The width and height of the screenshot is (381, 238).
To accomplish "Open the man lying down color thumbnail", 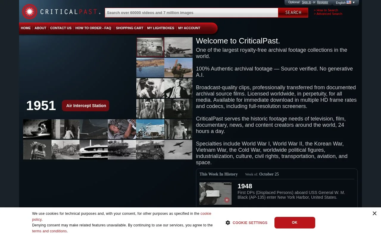I will point(122,129).
